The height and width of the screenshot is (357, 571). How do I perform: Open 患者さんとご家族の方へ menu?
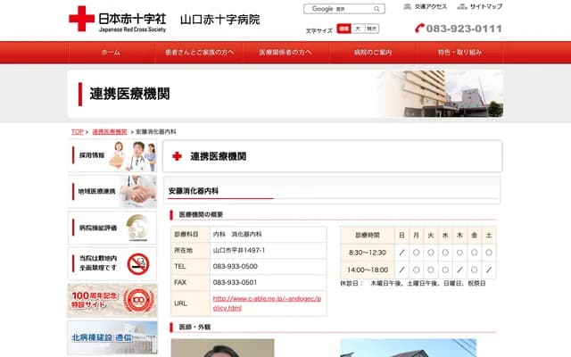198,53
